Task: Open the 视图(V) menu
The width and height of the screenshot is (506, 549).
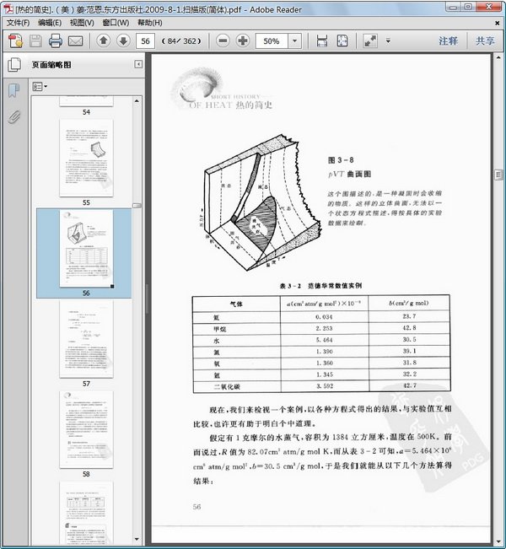Action: [82, 23]
